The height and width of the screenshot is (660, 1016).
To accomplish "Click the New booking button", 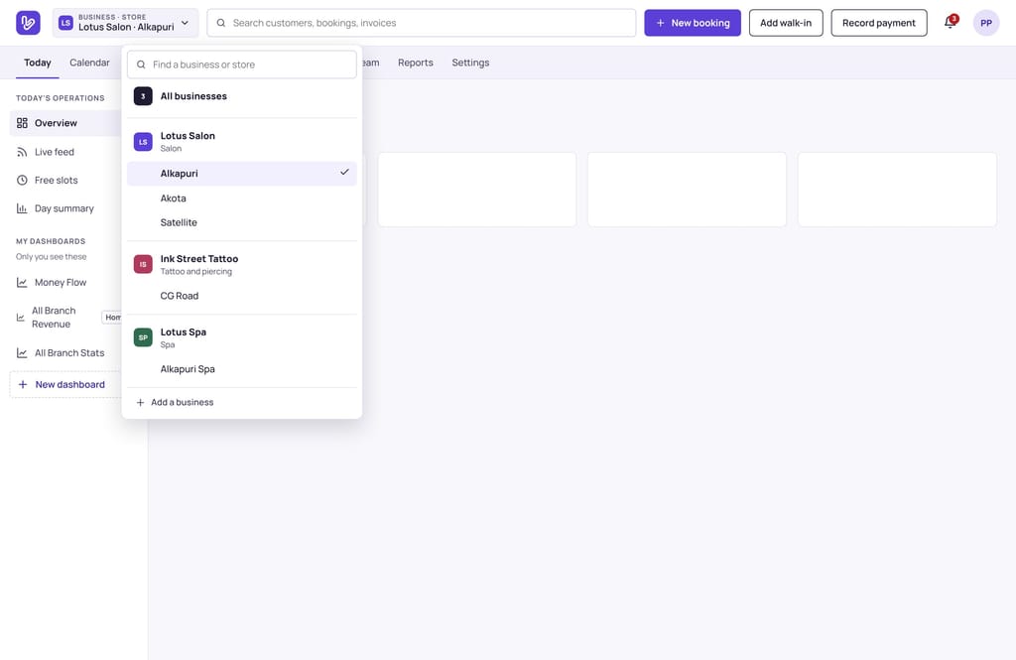I will [692, 23].
